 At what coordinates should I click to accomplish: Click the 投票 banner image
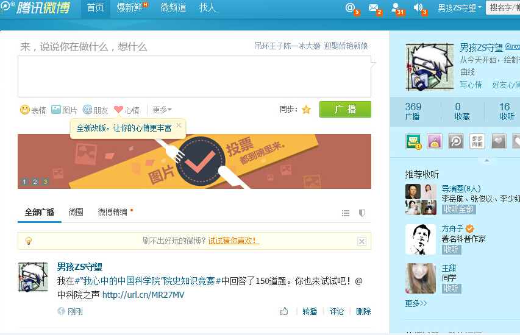pos(194,161)
